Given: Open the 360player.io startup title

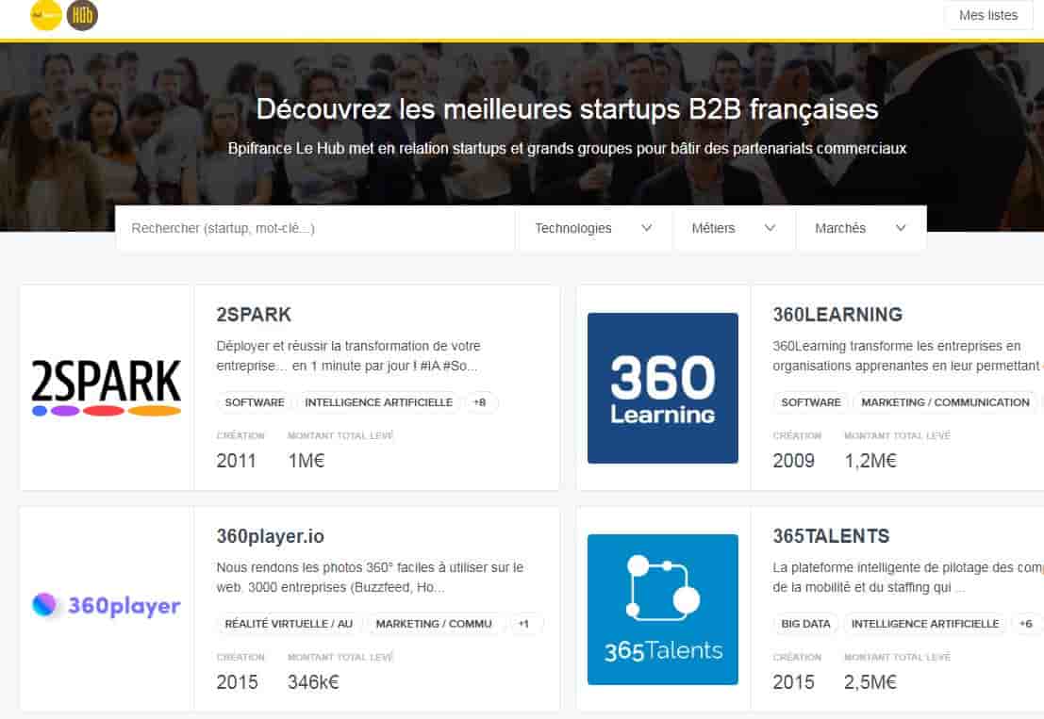Looking at the screenshot, I should pyautogui.click(x=271, y=536).
